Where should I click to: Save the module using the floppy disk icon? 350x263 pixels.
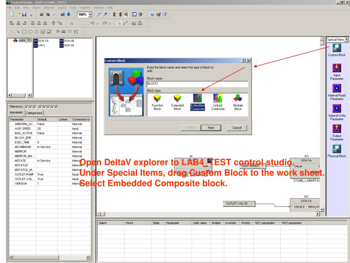[x=24, y=14]
